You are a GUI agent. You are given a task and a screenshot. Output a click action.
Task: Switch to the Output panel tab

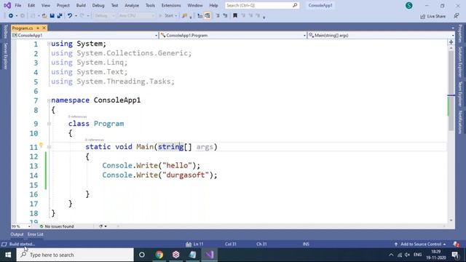tap(17, 234)
